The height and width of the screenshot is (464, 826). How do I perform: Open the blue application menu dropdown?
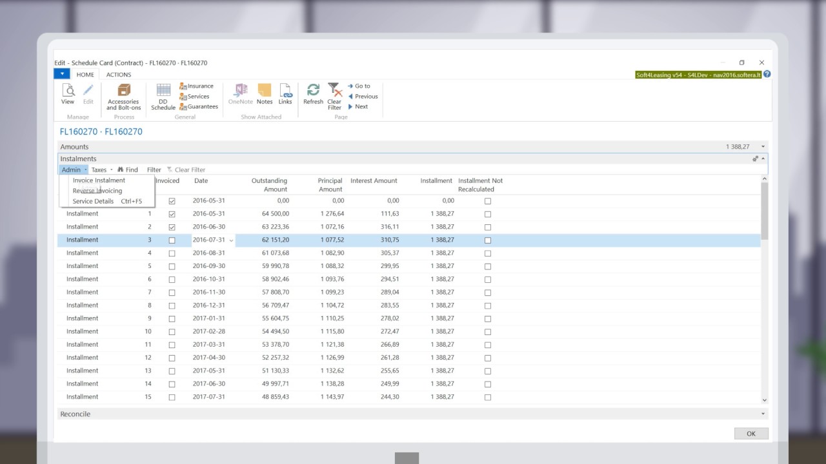coord(62,74)
